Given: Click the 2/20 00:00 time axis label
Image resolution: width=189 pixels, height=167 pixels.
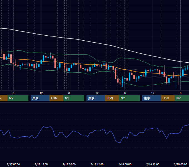Looking at the screenshot, I should coord(181,164).
